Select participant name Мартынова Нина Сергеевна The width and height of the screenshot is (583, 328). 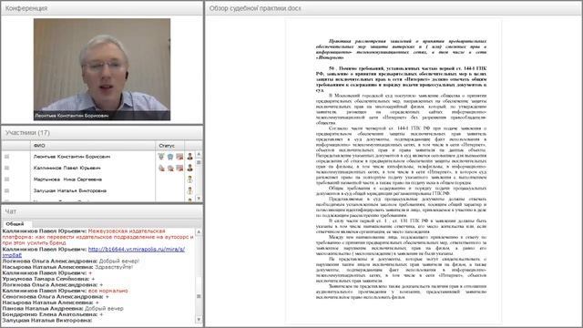click(x=67, y=179)
